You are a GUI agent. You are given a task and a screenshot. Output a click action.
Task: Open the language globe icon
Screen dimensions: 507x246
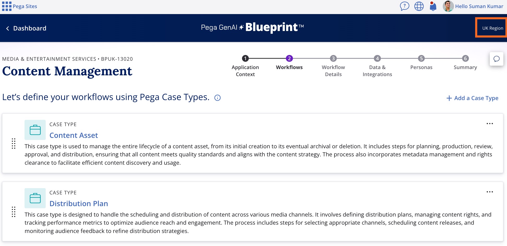[x=419, y=6]
